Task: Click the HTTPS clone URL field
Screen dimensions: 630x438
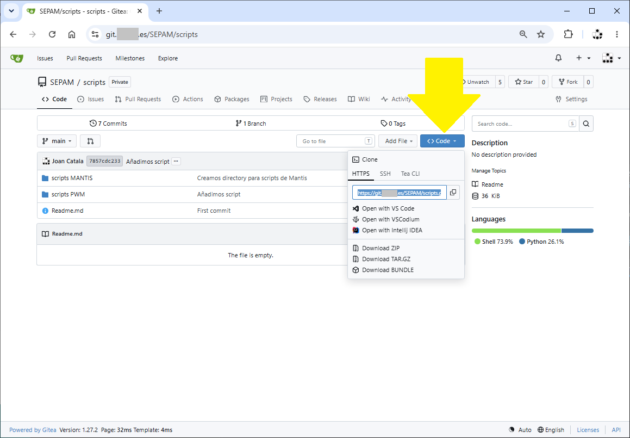Action: 400,192
